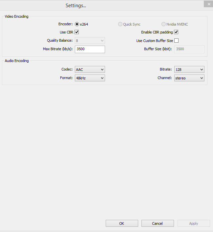Open the Channel stereo dropdown
Image resolution: width=213 pixels, height=232 pixels.
point(189,78)
